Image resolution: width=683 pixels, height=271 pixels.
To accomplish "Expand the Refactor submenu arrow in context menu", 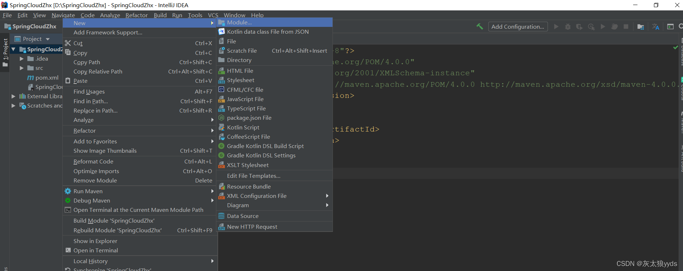I will point(212,130).
